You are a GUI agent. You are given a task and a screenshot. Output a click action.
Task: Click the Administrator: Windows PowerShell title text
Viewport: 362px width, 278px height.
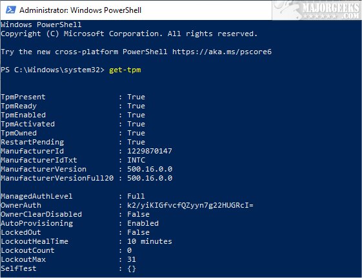pos(80,10)
